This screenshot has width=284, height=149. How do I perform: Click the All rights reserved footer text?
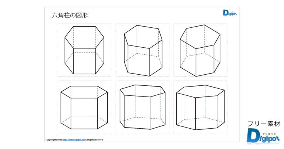(94, 140)
